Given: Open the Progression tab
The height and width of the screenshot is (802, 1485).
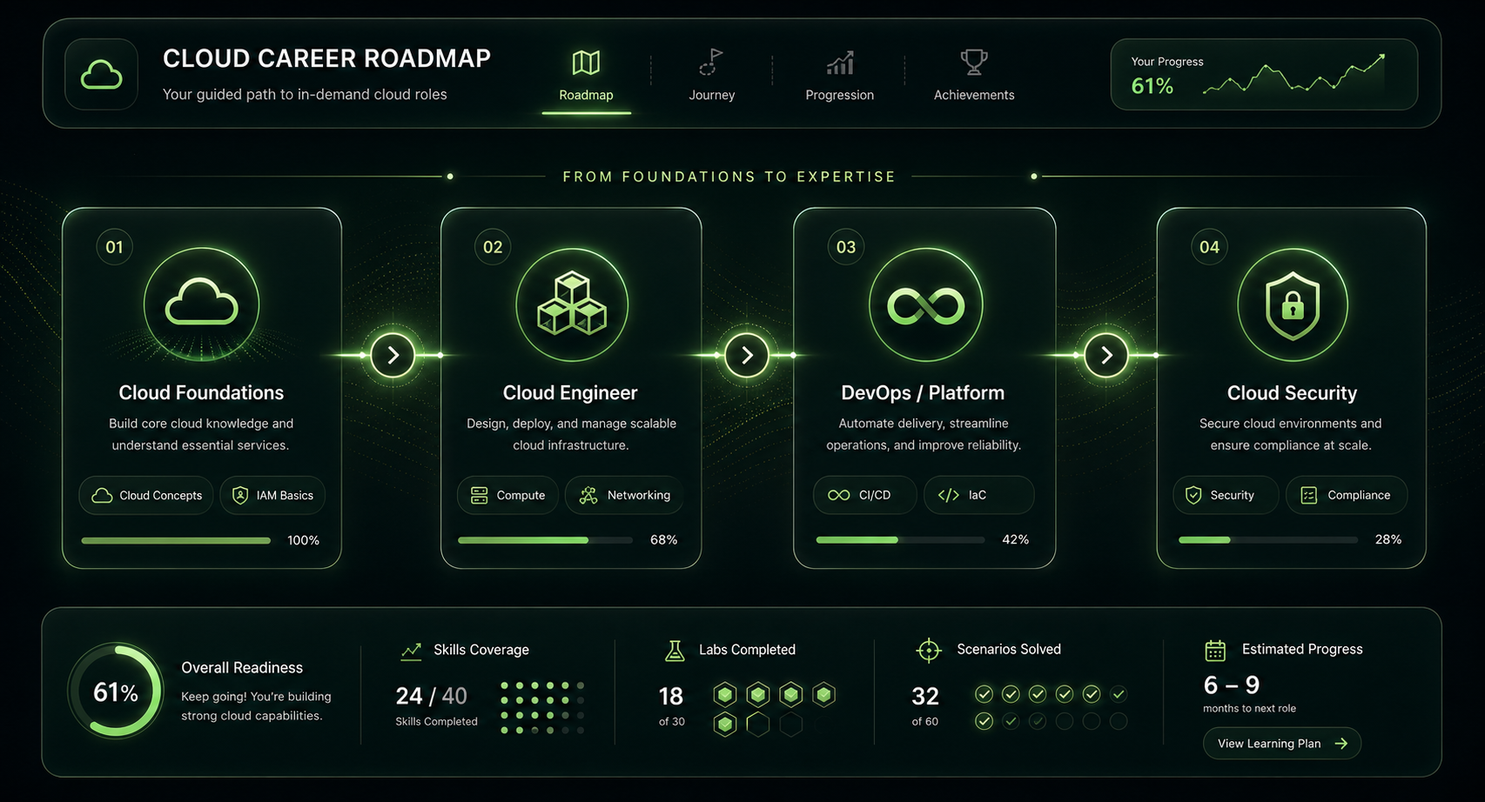Looking at the screenshot, I should pyautogui.click(x=839, y=77).
